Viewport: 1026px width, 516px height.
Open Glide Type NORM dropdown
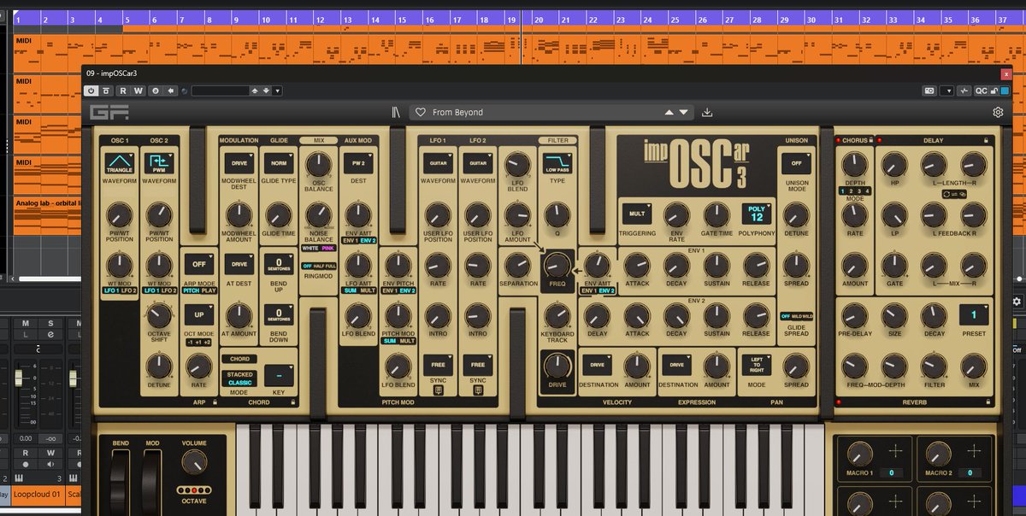pyautogui.click(x=279, y=162)
